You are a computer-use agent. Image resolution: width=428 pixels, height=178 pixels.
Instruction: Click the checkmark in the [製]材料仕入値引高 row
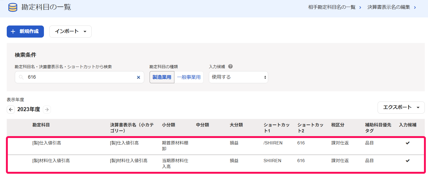(x=408, y=161)
